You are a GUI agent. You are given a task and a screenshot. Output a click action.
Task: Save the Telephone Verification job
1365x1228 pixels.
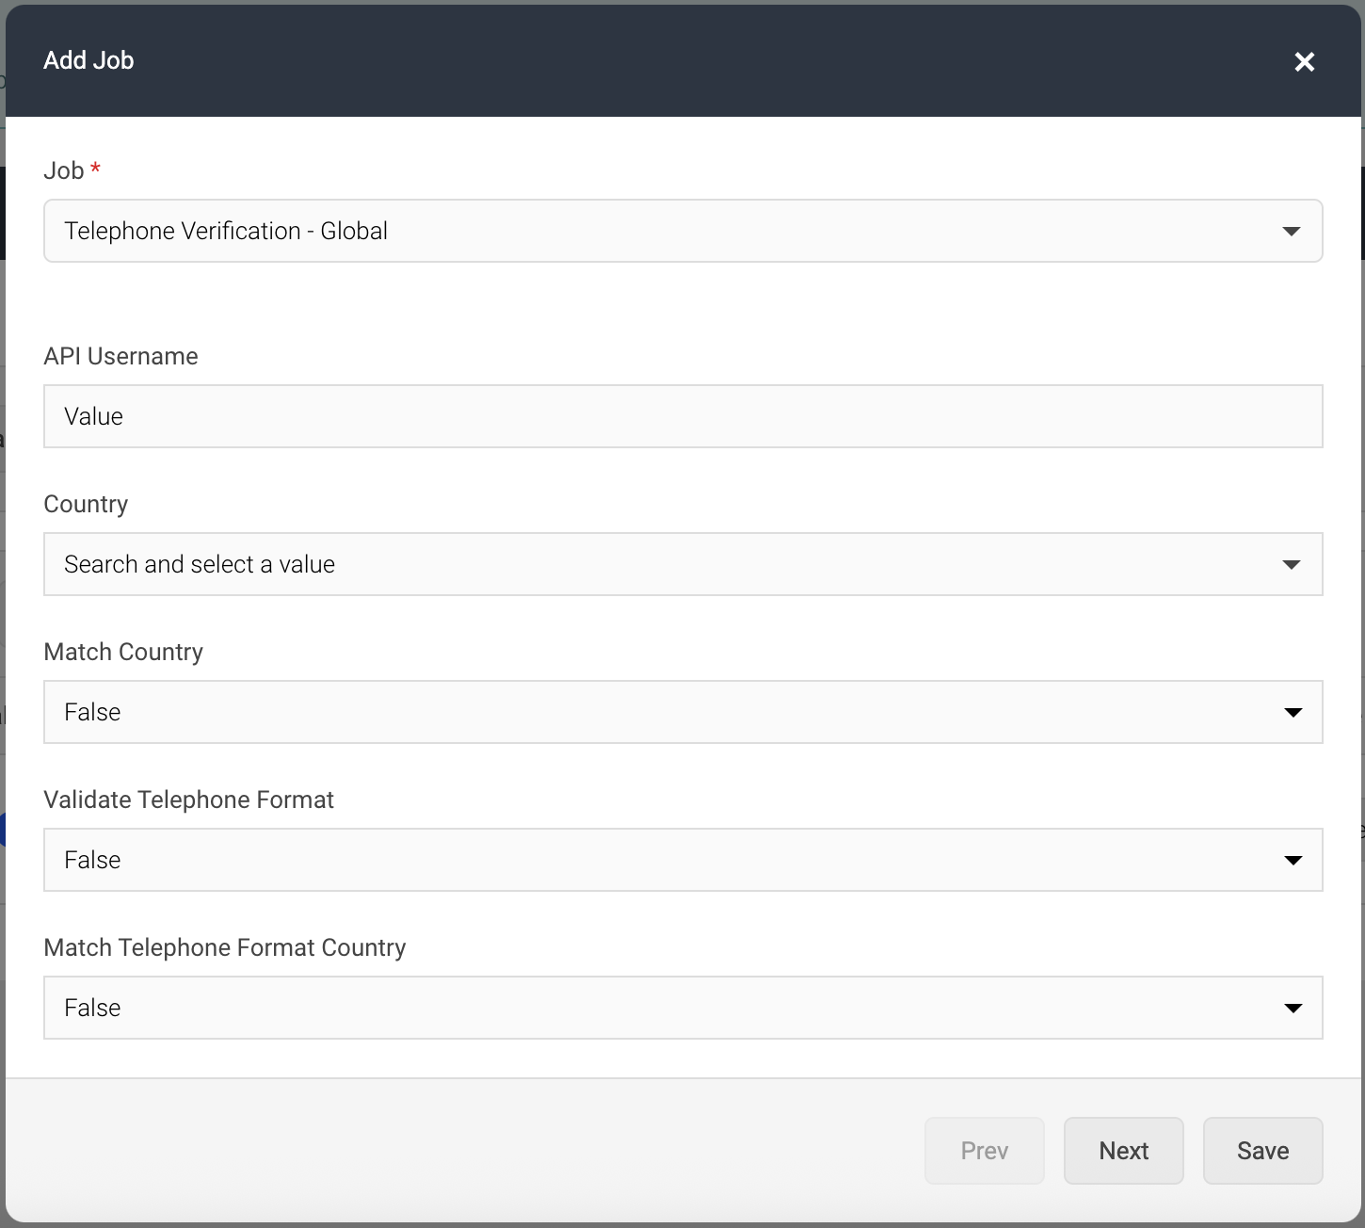pos(1262,1151)
